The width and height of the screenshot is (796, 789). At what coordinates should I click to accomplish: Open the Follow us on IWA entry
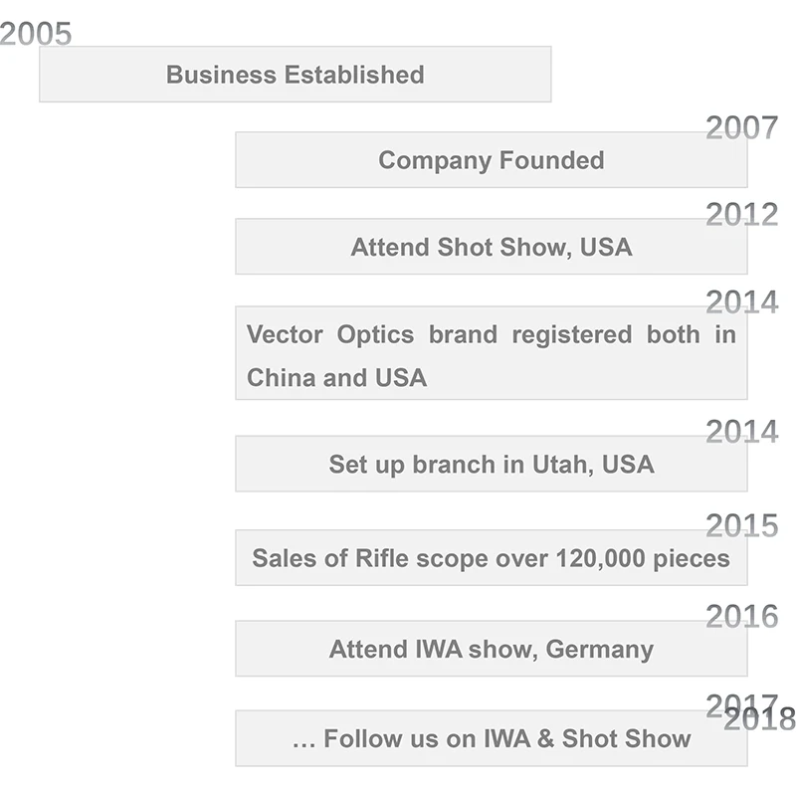(x=491, y=738)
